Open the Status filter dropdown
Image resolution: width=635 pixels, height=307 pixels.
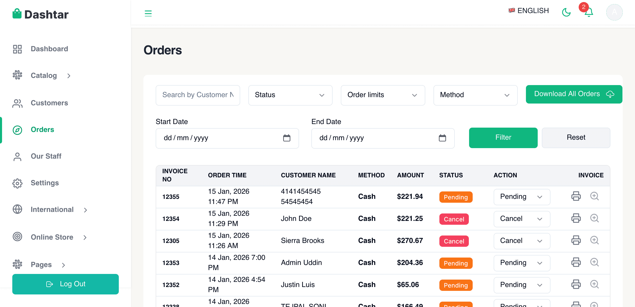290,95
